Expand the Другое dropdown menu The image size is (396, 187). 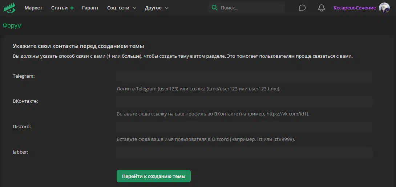point(157,8)
